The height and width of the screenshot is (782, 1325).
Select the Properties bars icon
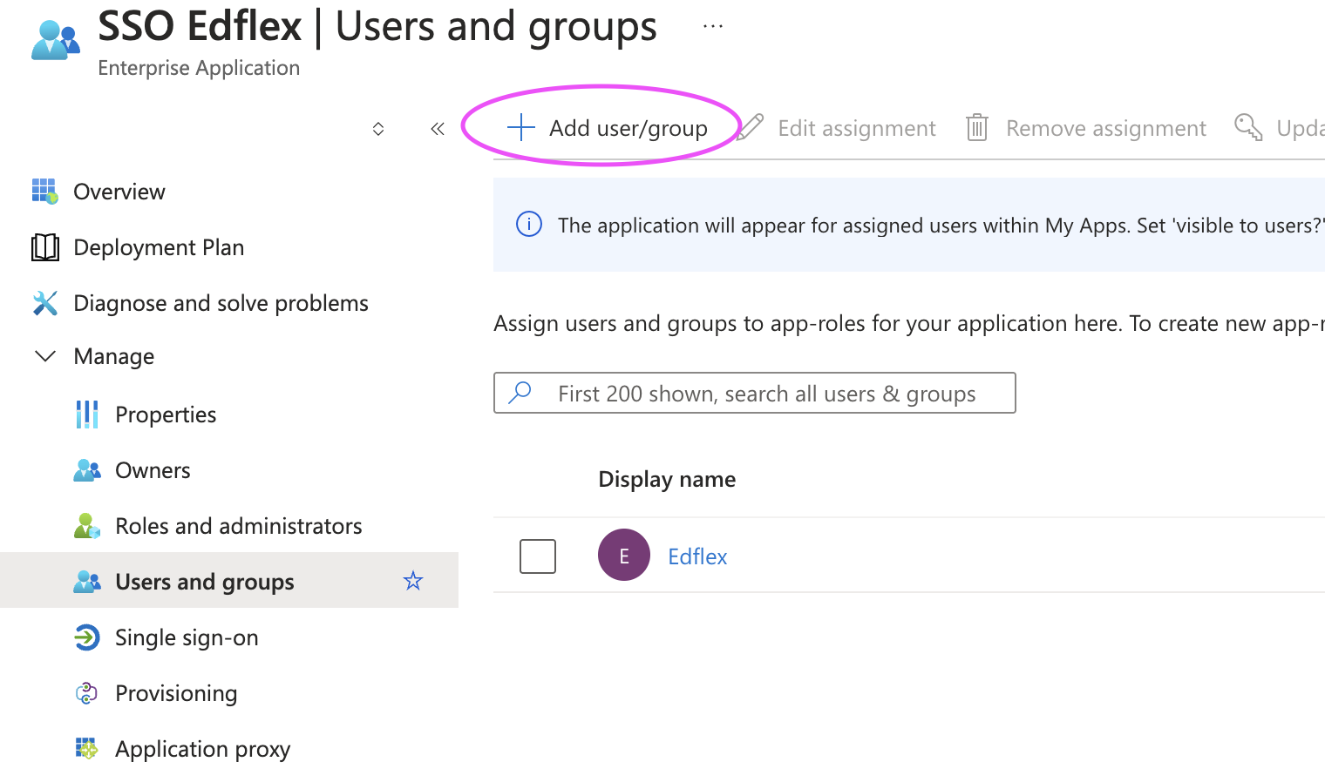coord(86,415)
